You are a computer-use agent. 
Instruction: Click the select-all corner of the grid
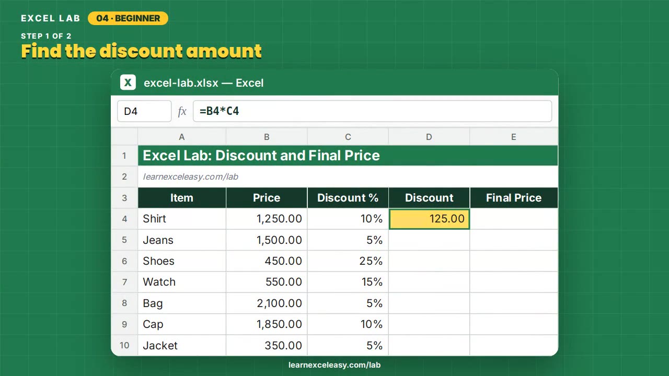pos(124,137)
